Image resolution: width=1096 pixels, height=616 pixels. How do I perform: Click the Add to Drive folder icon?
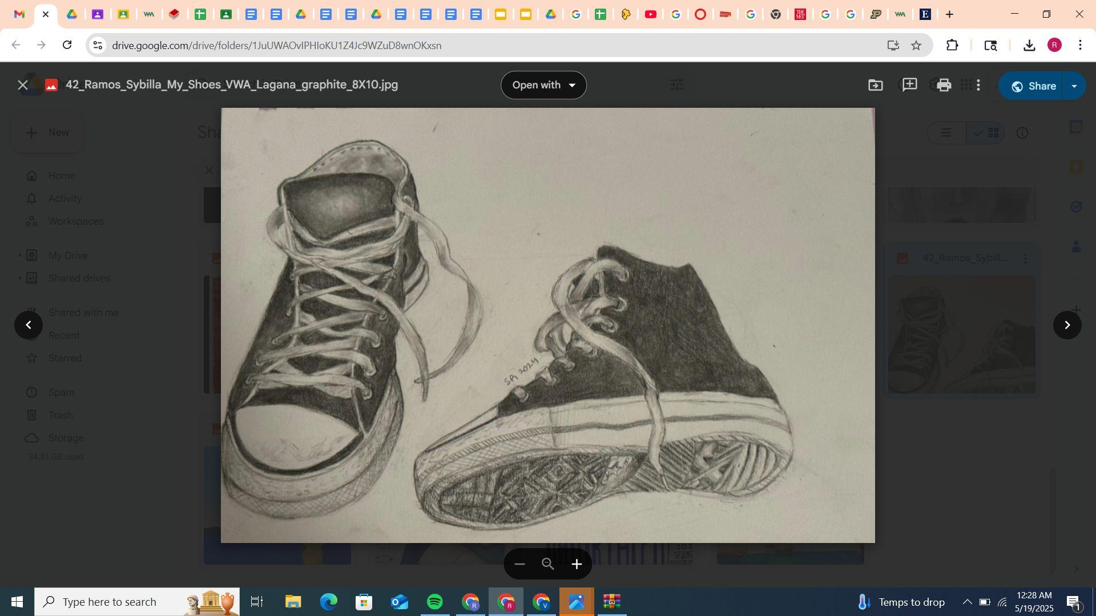pyautogui.click(x=876, y=86)
